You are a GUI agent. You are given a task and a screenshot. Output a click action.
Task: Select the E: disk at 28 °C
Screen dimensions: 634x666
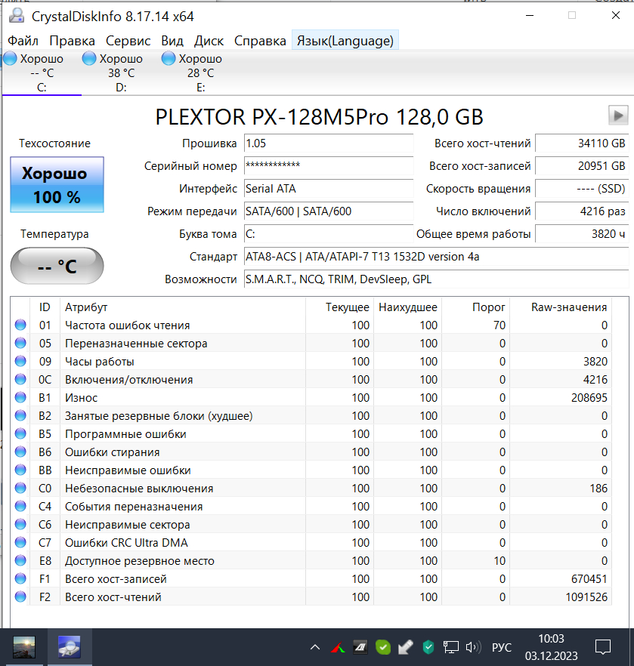200,72
